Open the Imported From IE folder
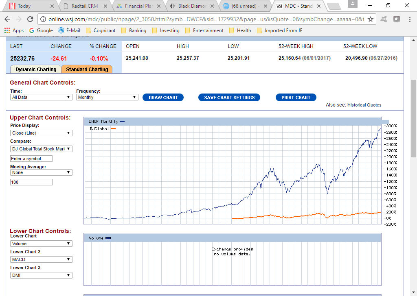Image resolution: width=417 pixels, height=296 pixels. click(279, 30)
